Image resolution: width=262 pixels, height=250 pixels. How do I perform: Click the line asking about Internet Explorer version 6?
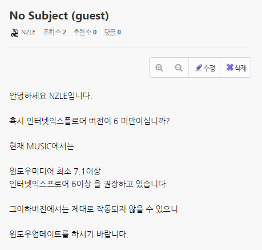90,121
